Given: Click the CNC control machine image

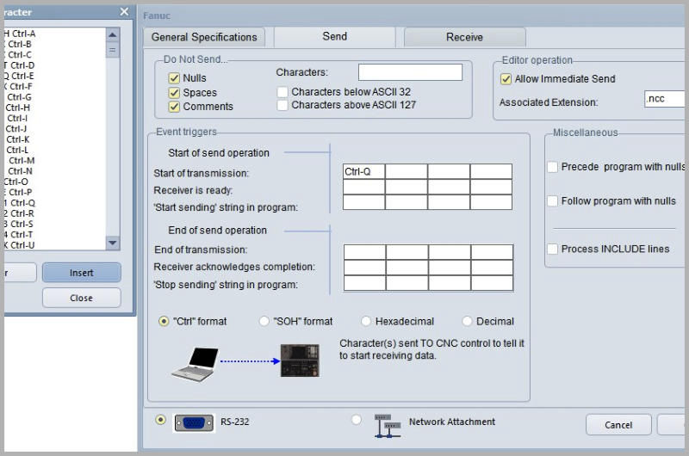Looking at the screenshot, I should click(300, 360).
